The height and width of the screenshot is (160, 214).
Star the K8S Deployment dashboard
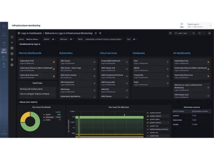click(x=95, y=83)
